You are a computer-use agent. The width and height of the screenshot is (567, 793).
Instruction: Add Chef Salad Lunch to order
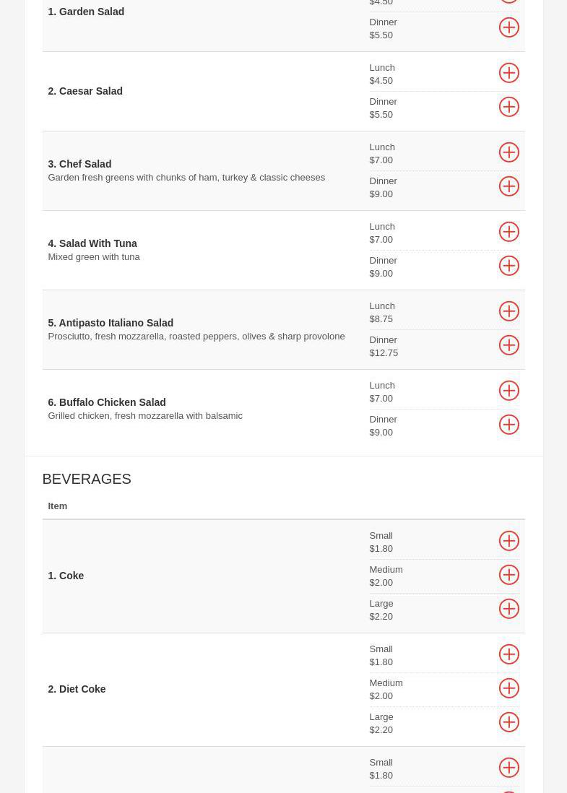tap(508, 152)
